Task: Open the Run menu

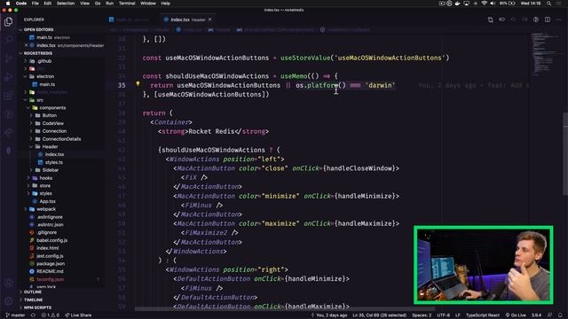Action: click(109, 4)
